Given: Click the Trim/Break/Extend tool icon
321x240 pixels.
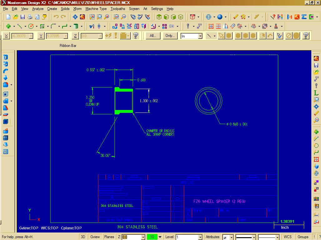Looking at the screenshot, I should [92, 26].
